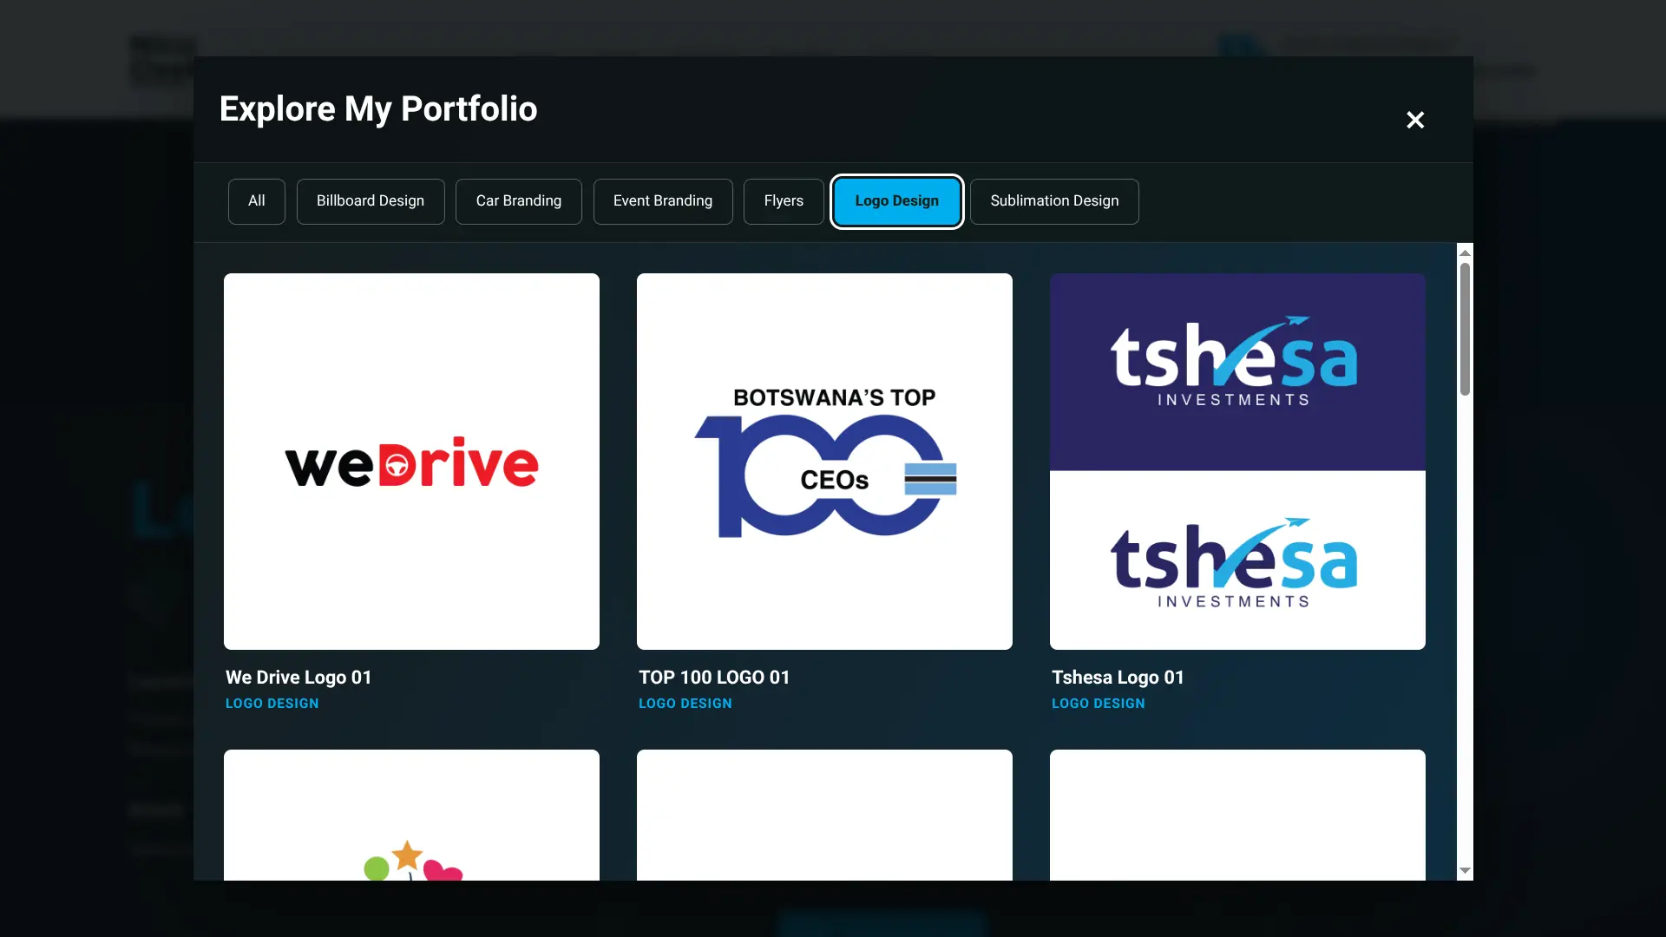The height and width of the screenshot is (937, 1666).
Task: Select the Logo Design filter
Action: [x=897, y=201]
